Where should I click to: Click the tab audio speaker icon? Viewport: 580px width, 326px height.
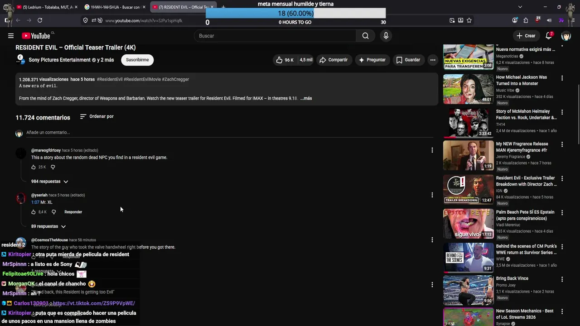click(549, 20)
